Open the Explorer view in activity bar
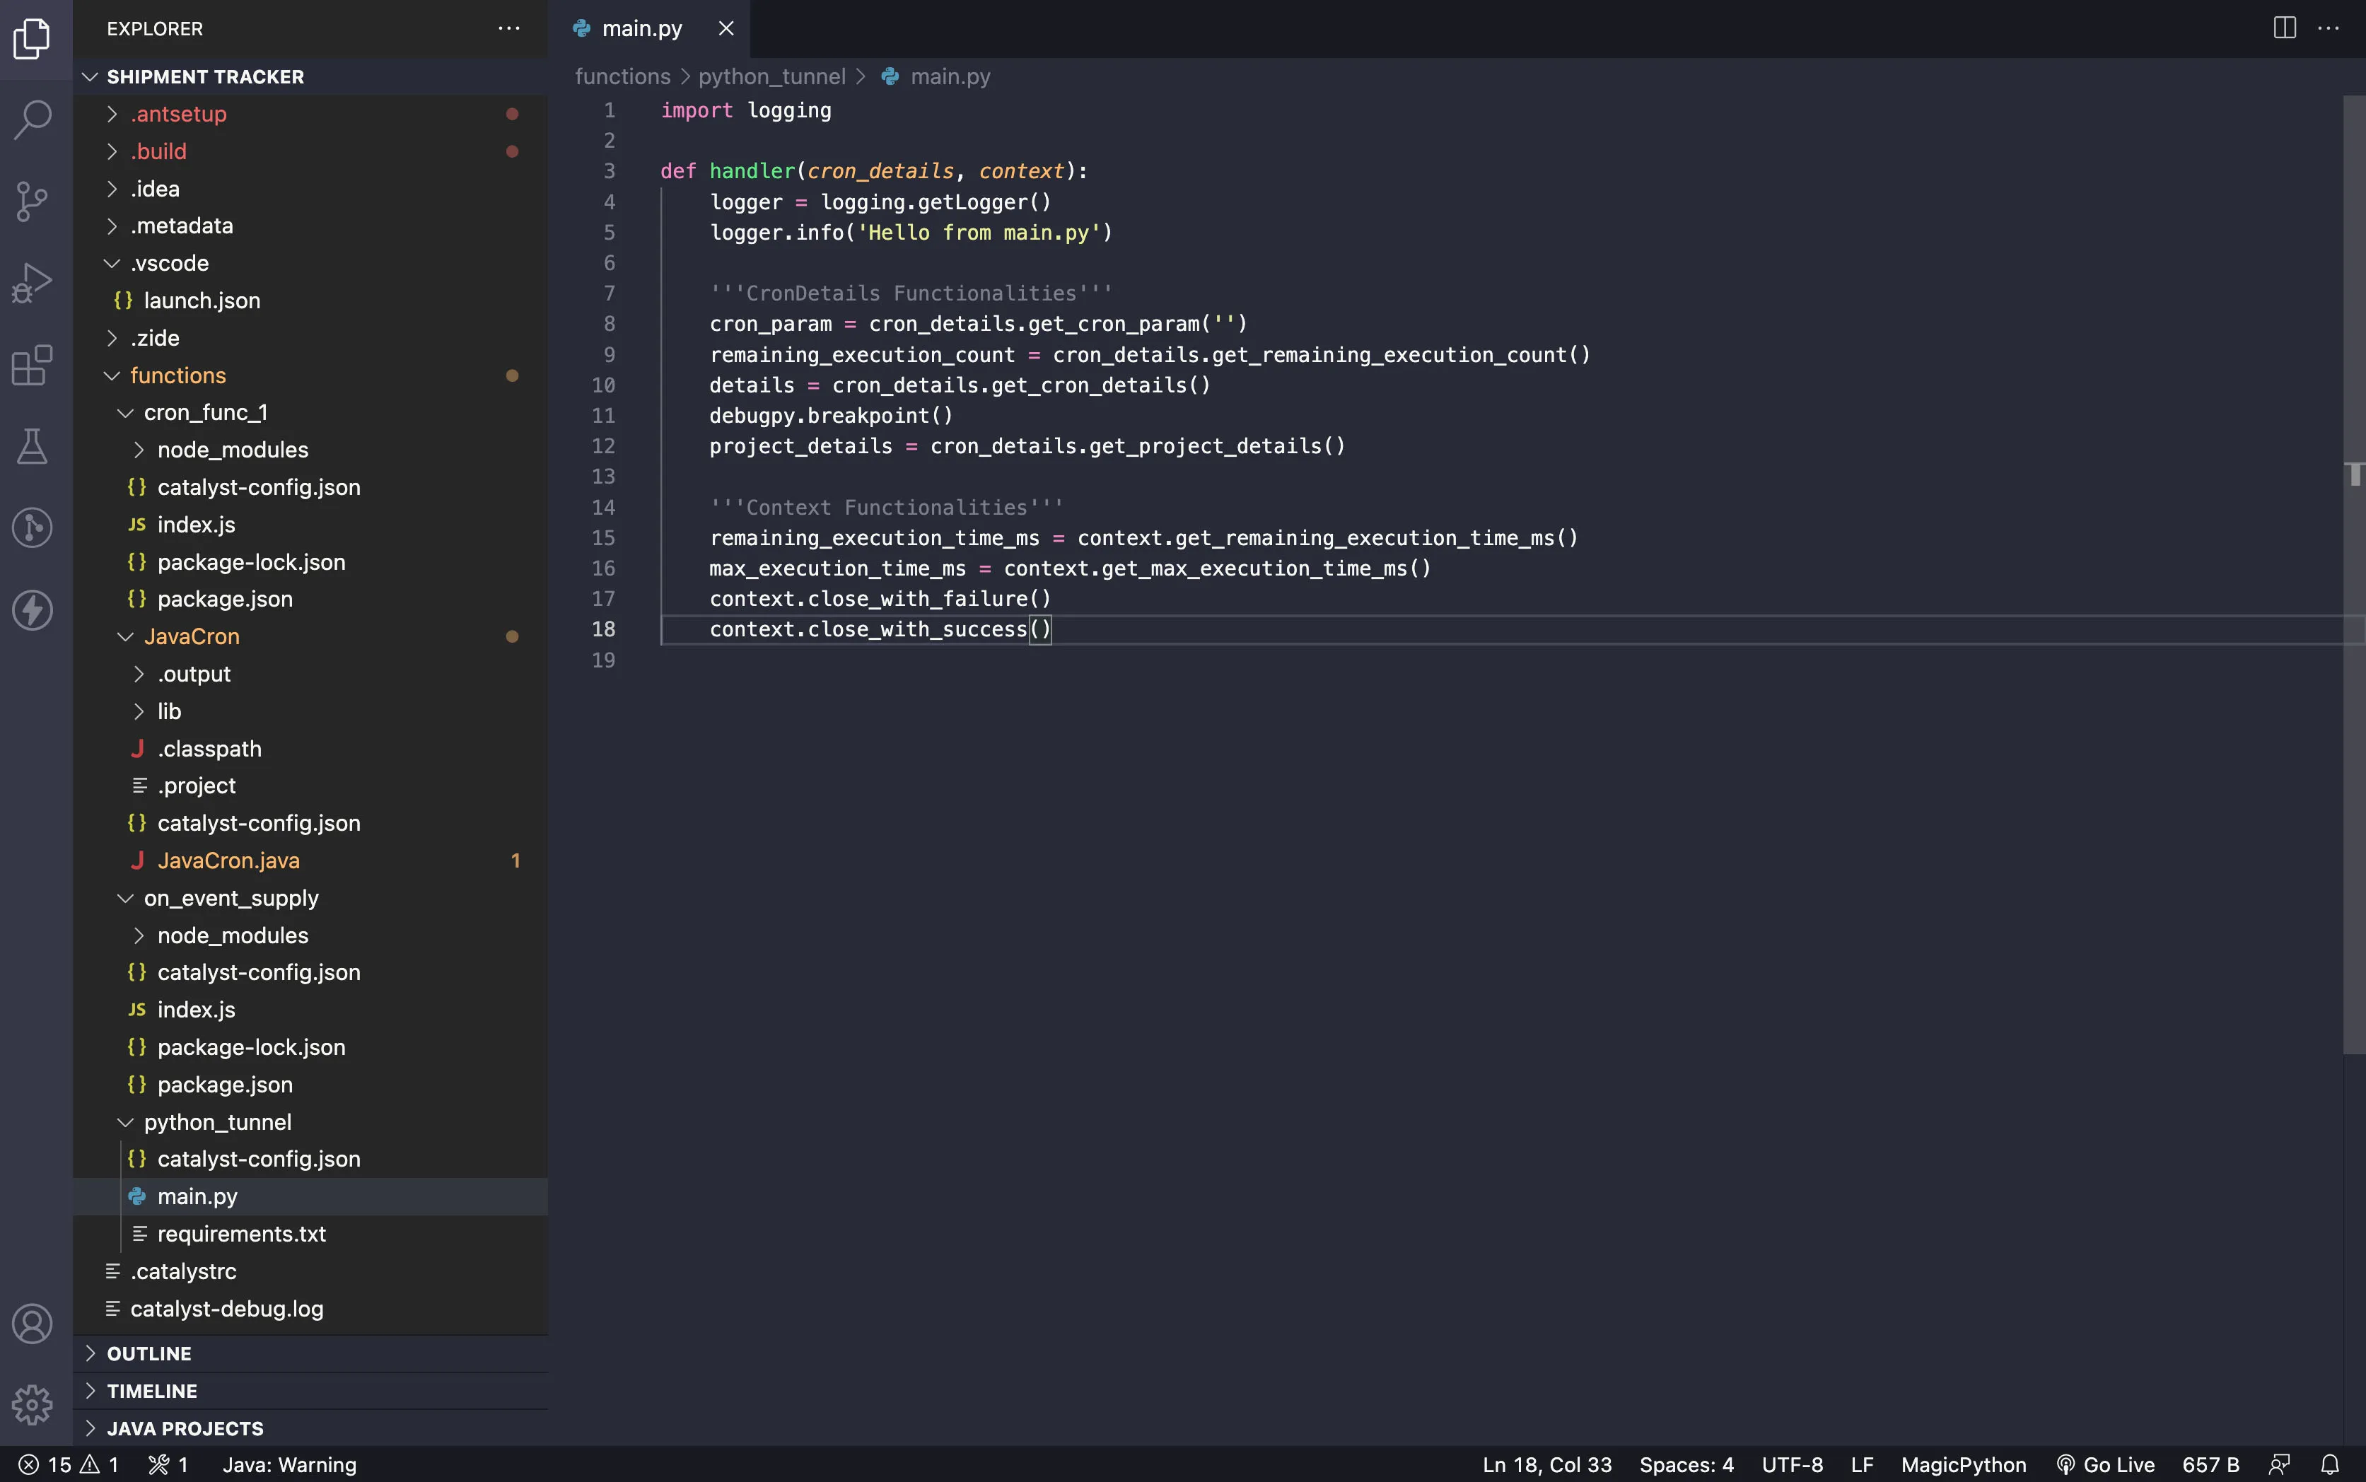 tap(33, 38)
